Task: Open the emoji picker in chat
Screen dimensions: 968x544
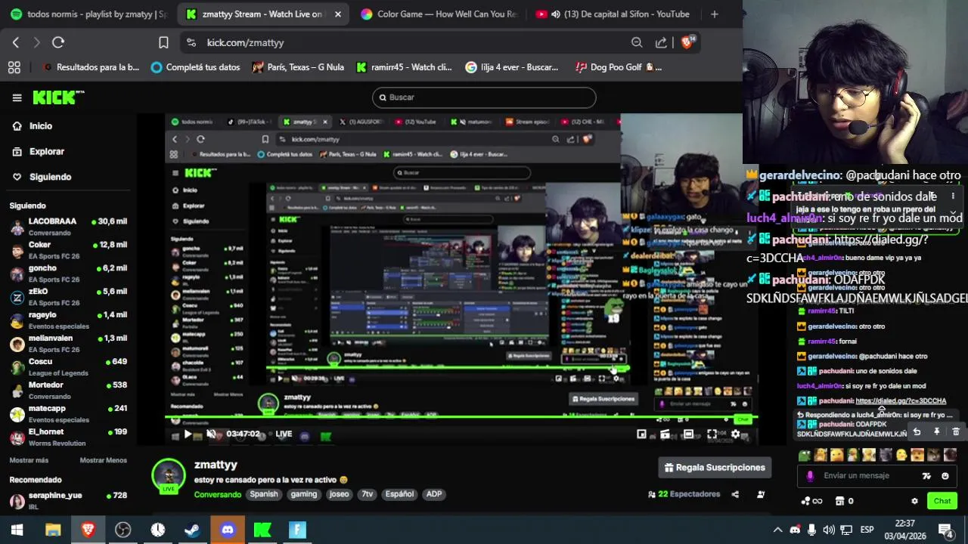Action: (x=945, y=476)
